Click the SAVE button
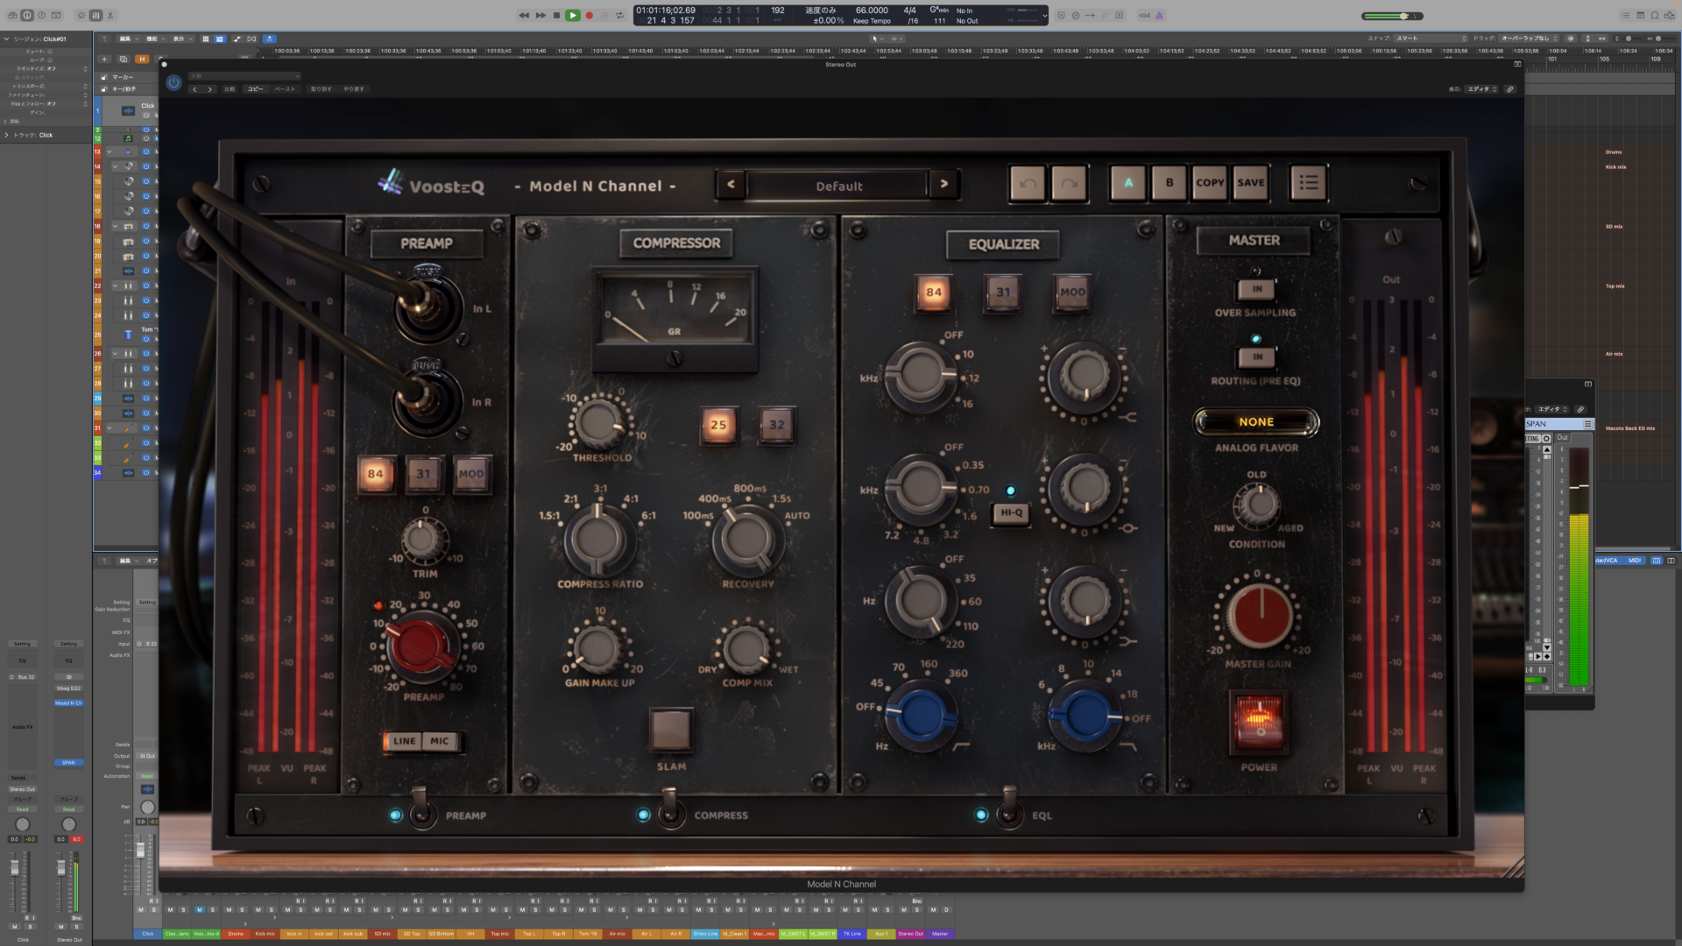This screenshot has width=1682, height=946. 1250,183
